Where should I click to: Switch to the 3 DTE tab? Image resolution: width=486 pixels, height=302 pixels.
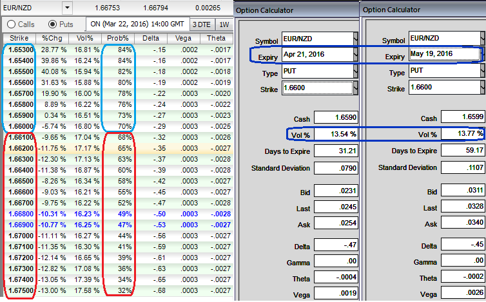tap(202, 24)
